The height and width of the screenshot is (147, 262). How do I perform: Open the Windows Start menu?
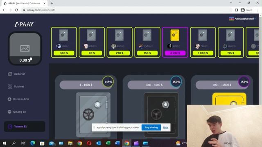5,143
